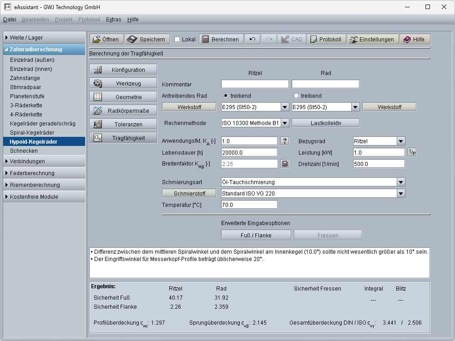Image resolution: width=455 pixels, height=341 pixels.
Task: Click the T/P toggle icon beside Leistung
Action: pyautogui.click(x=412, y=152)
